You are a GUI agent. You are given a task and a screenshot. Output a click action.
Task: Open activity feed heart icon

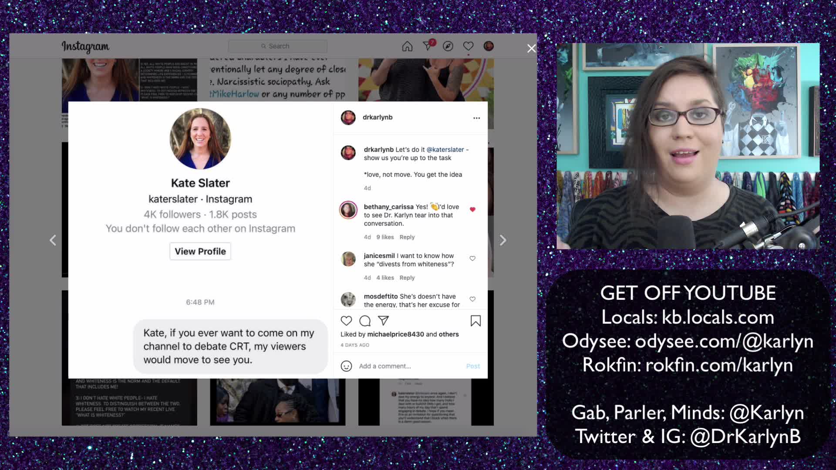coord(468,46)
